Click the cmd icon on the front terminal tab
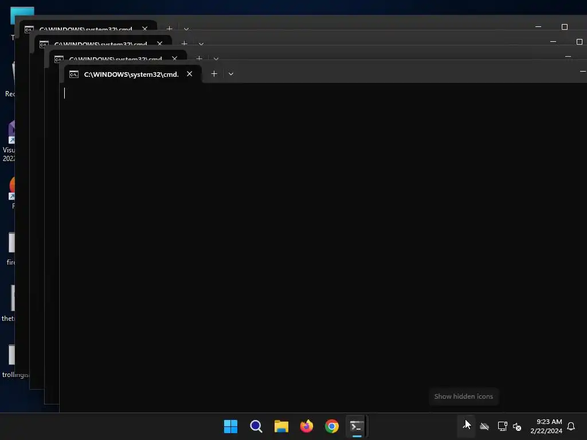Screen dimensions: 587x440 (x=74, y=74)
